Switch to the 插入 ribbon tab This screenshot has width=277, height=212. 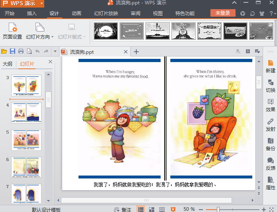[x=32, y=14]
